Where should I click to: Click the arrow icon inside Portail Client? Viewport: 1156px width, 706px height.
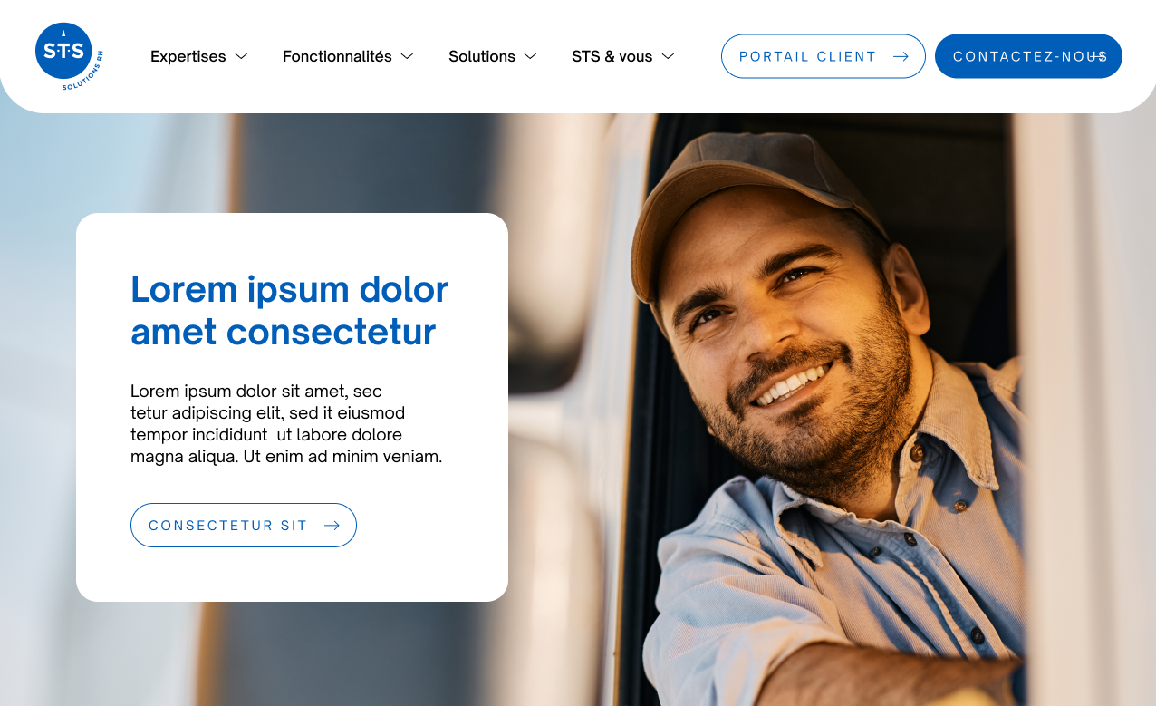pos(901,56)
